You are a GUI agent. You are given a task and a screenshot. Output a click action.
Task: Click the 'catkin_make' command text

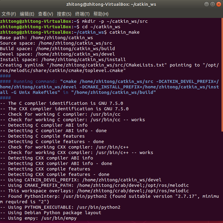pyautogui.click(x=124, y=32)
